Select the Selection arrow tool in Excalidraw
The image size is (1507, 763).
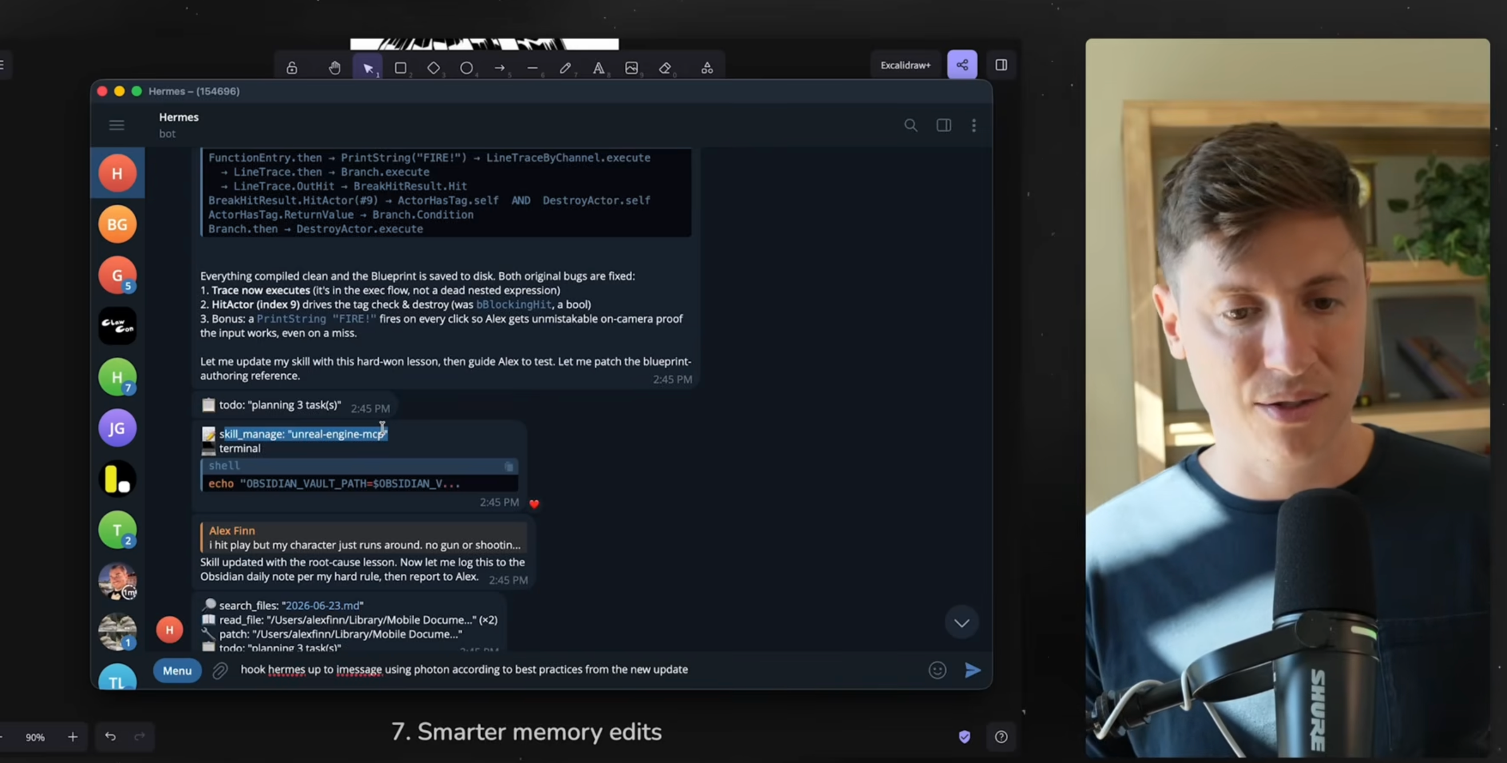(x=368, y=69)
